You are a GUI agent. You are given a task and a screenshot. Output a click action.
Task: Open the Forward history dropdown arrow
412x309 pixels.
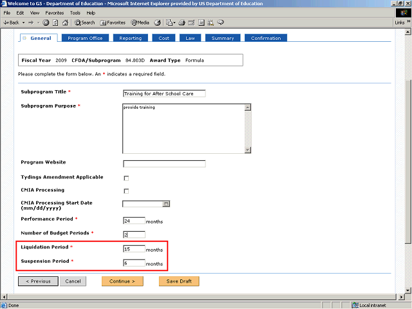click(x=38, y=23)
